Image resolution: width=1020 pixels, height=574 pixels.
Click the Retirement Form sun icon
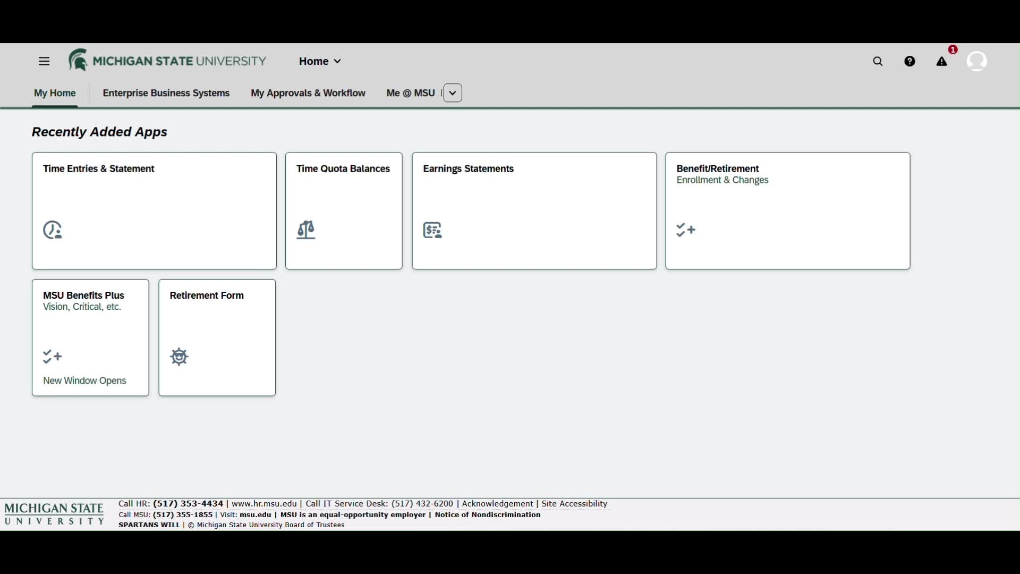click(180, 357)
